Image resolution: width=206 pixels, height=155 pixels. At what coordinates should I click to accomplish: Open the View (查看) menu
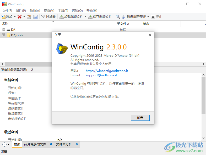[49, 11]
